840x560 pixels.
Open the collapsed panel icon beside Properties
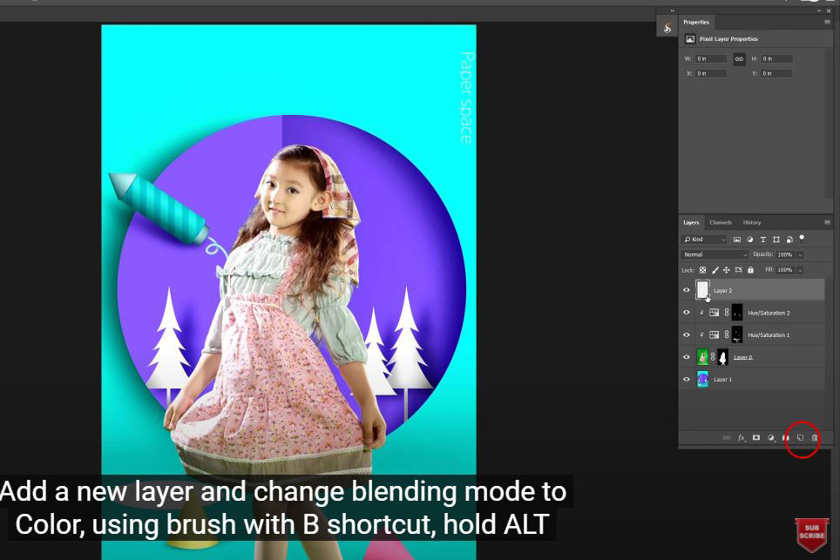click(667, 28)
